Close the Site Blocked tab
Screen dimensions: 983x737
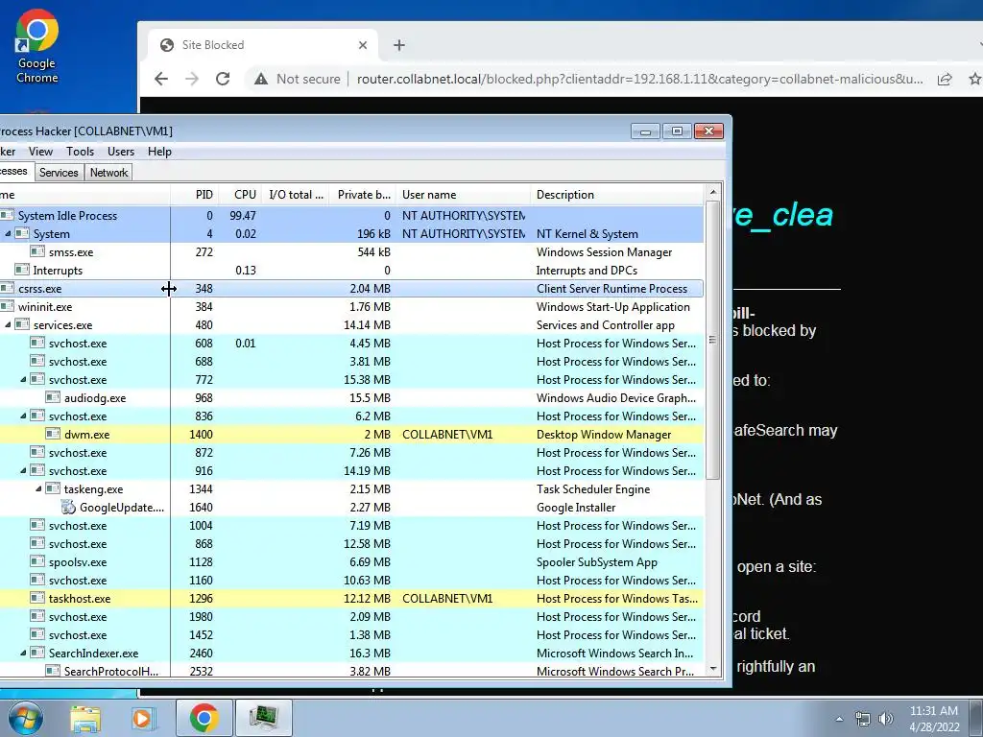(362, 45)
